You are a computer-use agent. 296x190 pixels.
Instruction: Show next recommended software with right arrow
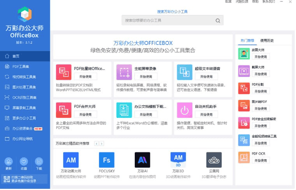pos(102,144)
